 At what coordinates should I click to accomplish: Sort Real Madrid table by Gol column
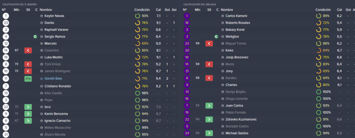pos(167,10)
